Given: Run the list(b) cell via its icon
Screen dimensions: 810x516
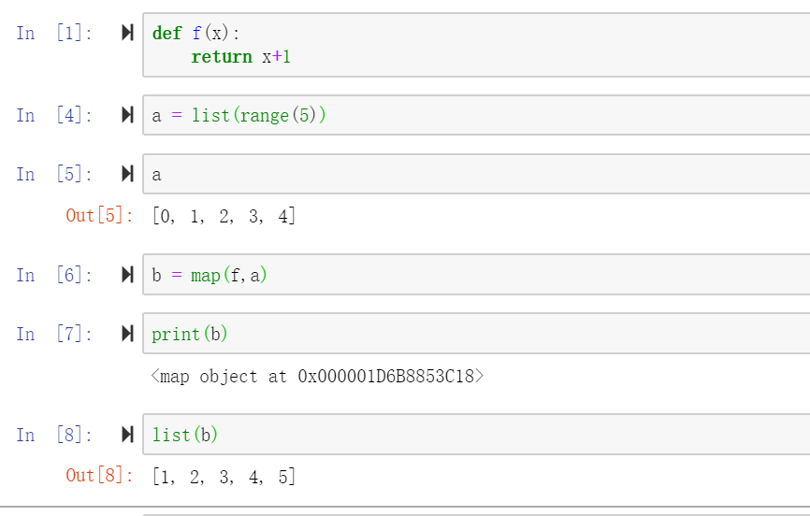Looking at the screenshot, I should click(127, 435).
